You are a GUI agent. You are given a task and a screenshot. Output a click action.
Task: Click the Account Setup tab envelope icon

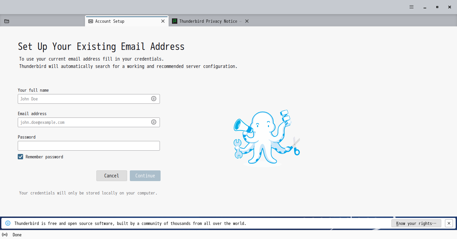tap(91, 21)
